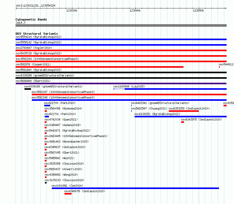The image size is (234, 204).
Task: Click the DGV Structural Variants track title
Action: click(37, 34)
